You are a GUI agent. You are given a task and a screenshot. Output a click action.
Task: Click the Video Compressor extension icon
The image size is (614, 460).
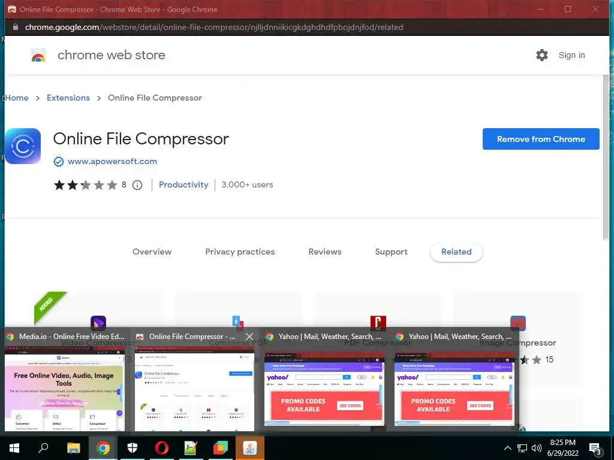[x=98, y=323]
